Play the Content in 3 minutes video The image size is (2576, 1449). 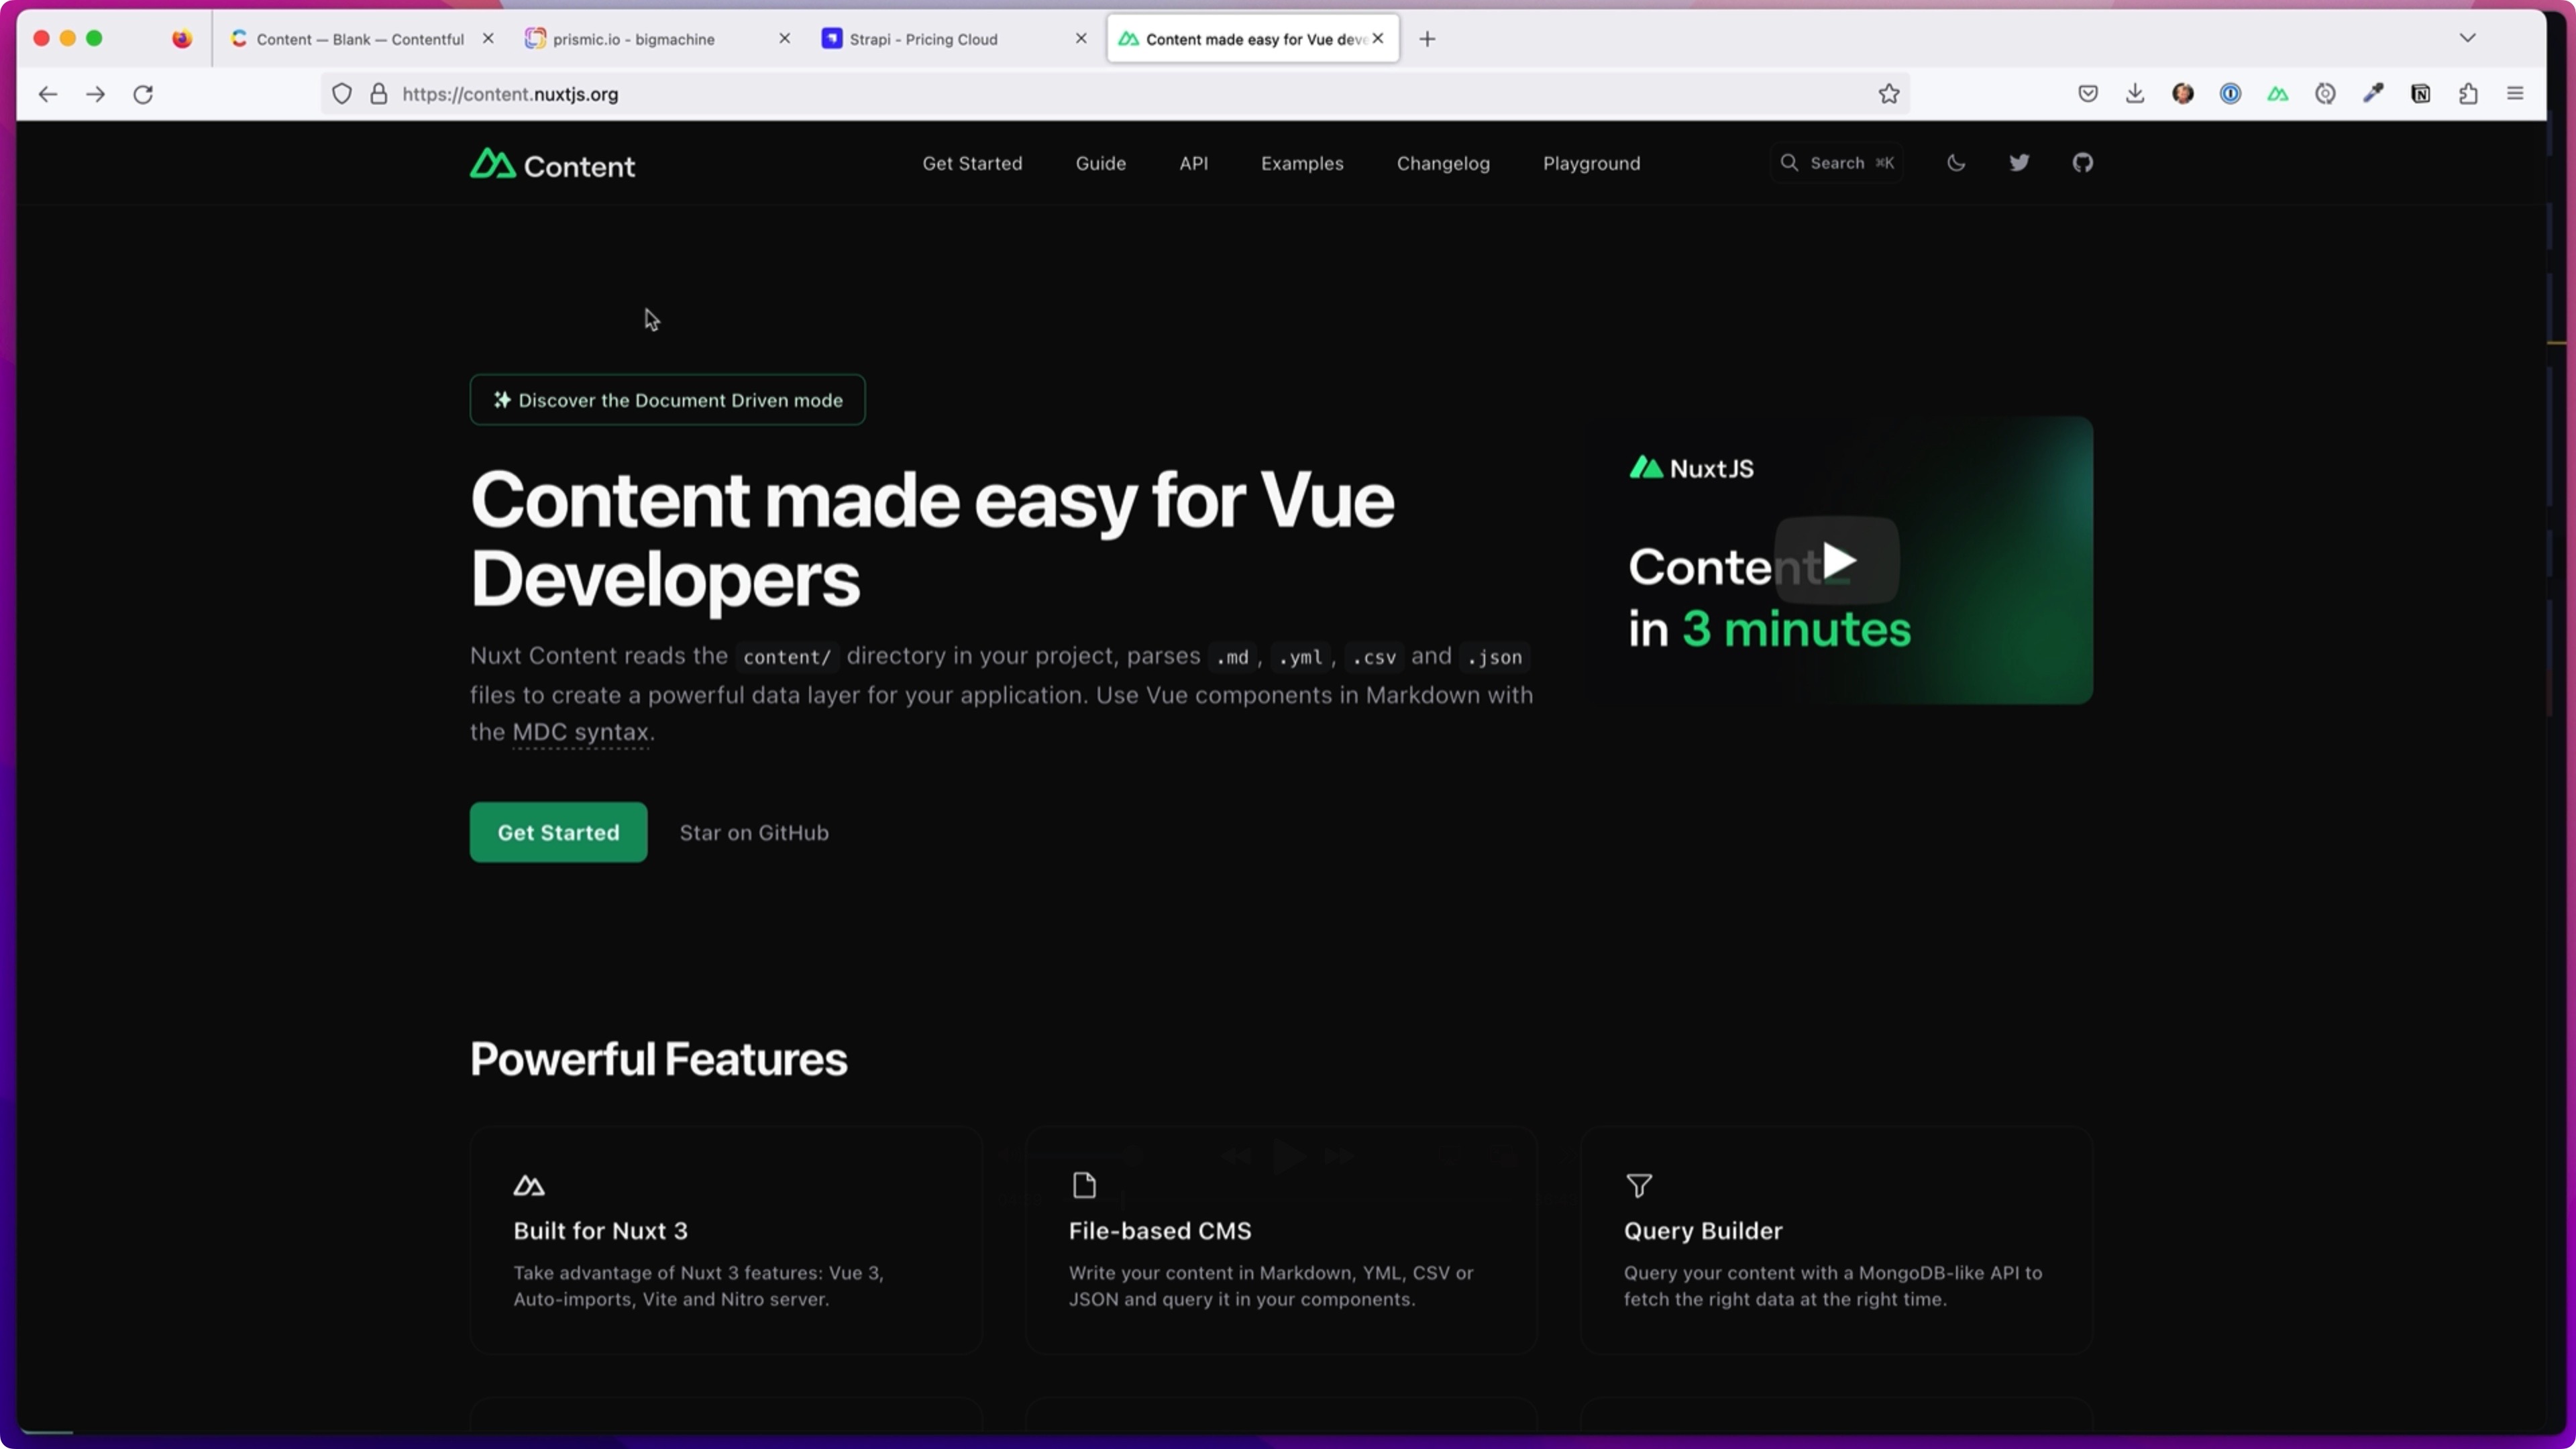(1837, 560)
